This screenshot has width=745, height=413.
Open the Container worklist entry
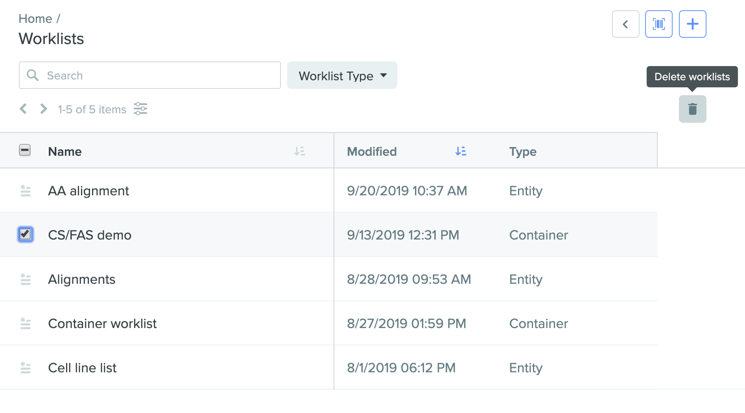click(102, 323)
